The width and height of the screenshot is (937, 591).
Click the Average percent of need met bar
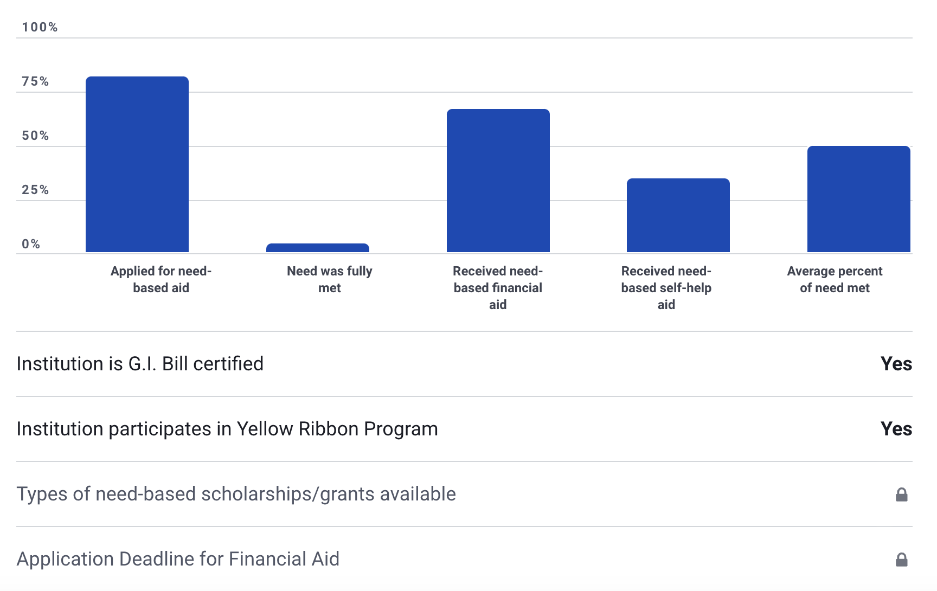[858, 199]
